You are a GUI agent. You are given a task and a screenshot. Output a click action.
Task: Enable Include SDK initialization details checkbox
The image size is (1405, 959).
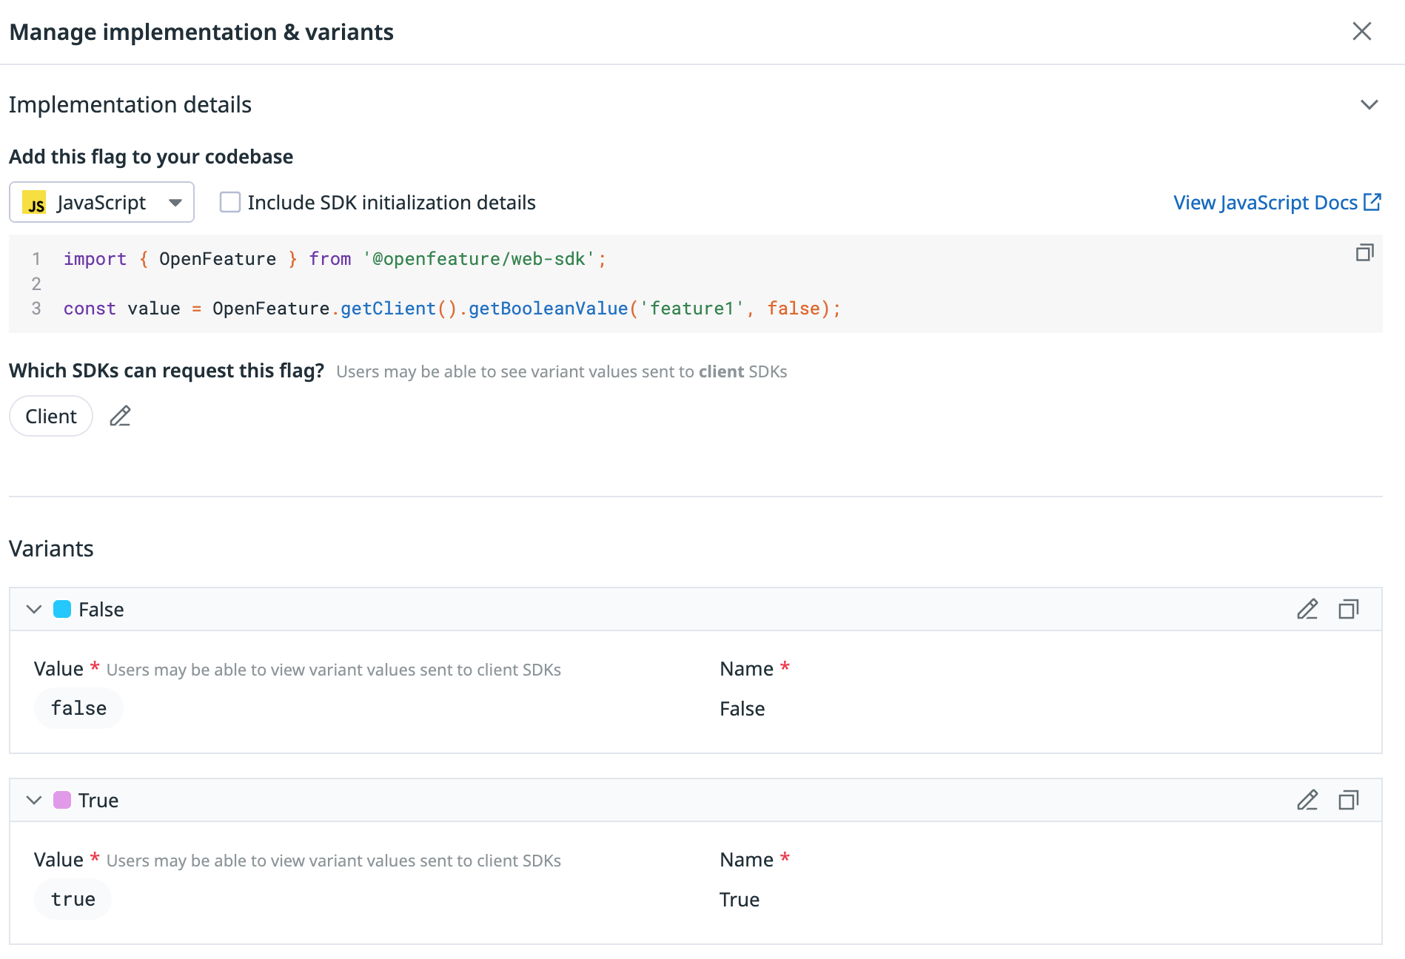(230, 202)
